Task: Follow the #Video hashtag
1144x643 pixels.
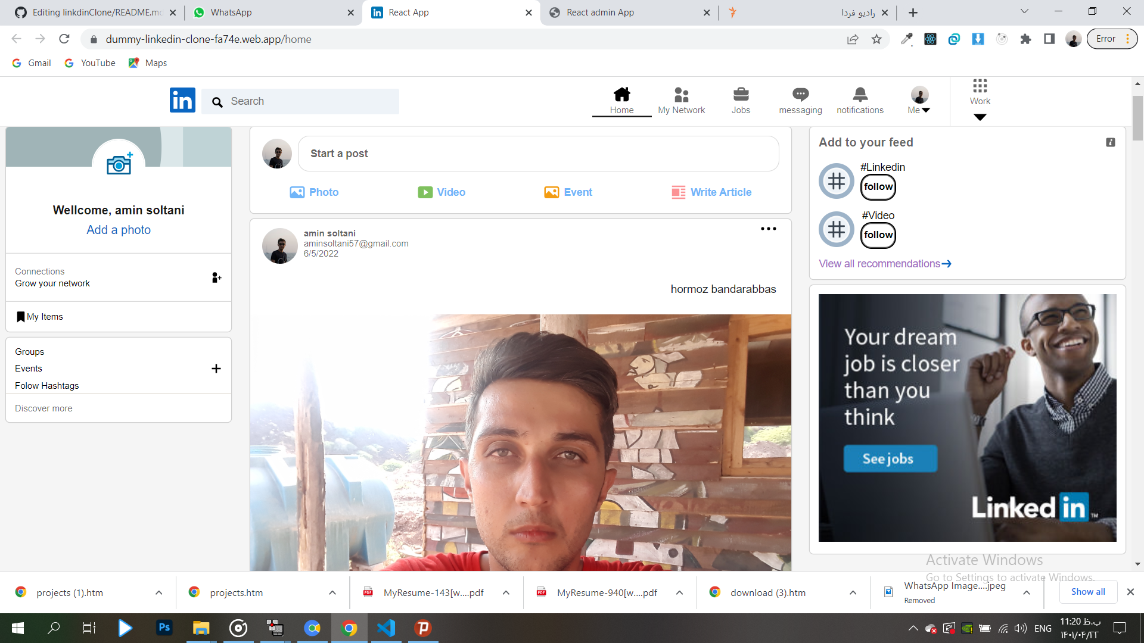Action: 878,235
